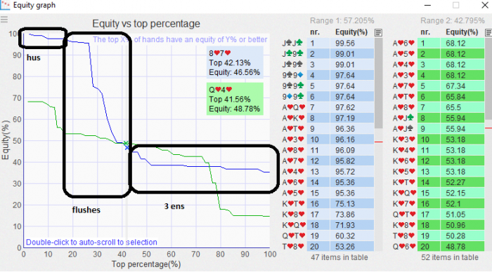Screen dimensions: 492x272
Task: Select Range 2 row 19 with equity 50.28
Action: click(x=438, y=236)
